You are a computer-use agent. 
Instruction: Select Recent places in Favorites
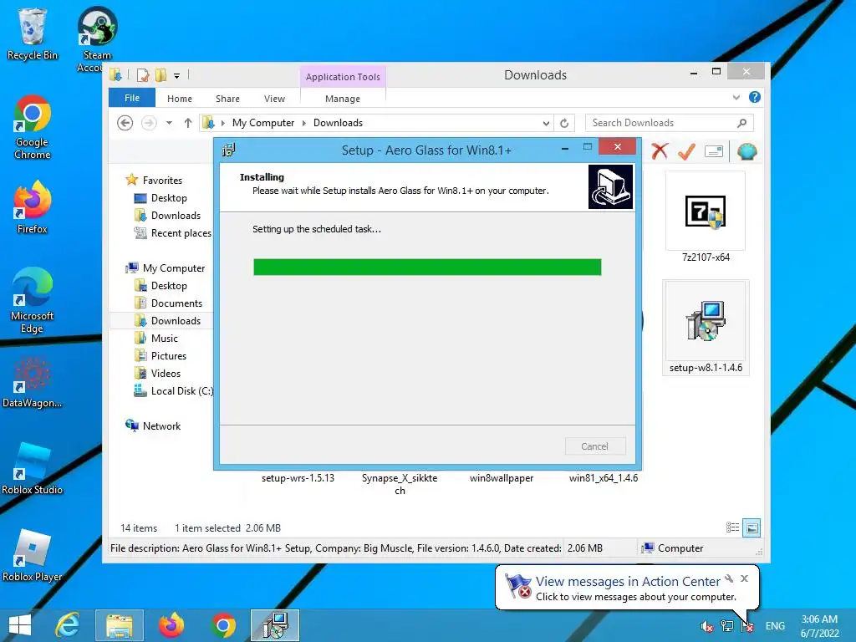click(x=181, y=233)
